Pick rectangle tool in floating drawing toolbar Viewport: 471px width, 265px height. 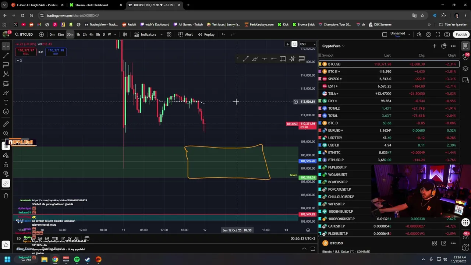point(283,59)
